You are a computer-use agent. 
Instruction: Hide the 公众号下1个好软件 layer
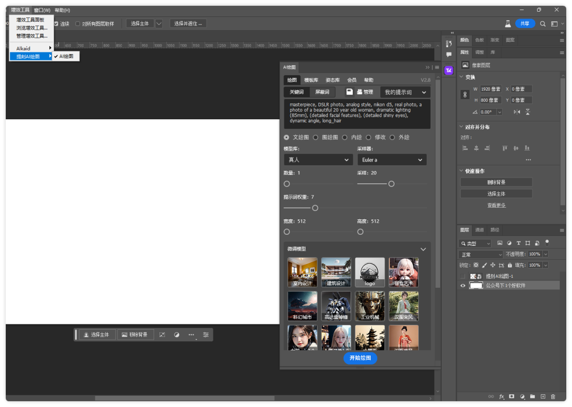pos(463,286)
